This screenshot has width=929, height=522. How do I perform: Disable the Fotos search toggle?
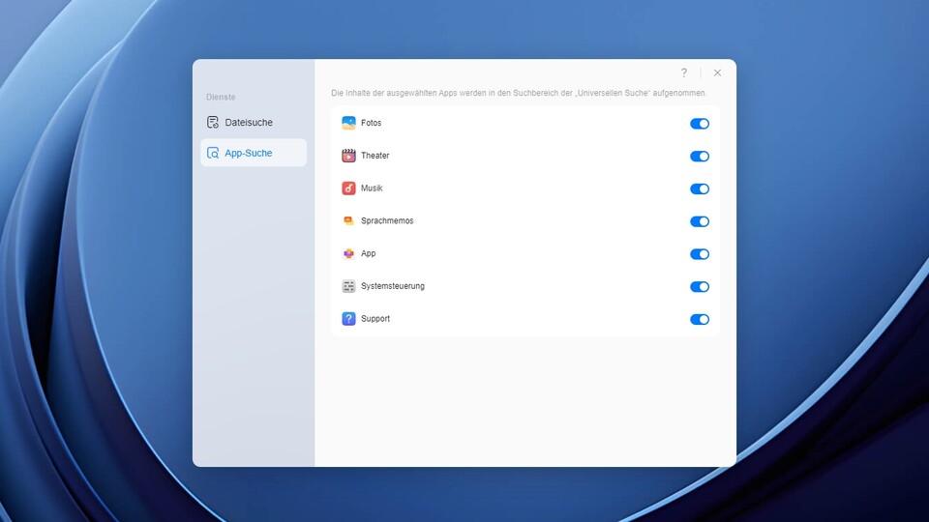699,124
